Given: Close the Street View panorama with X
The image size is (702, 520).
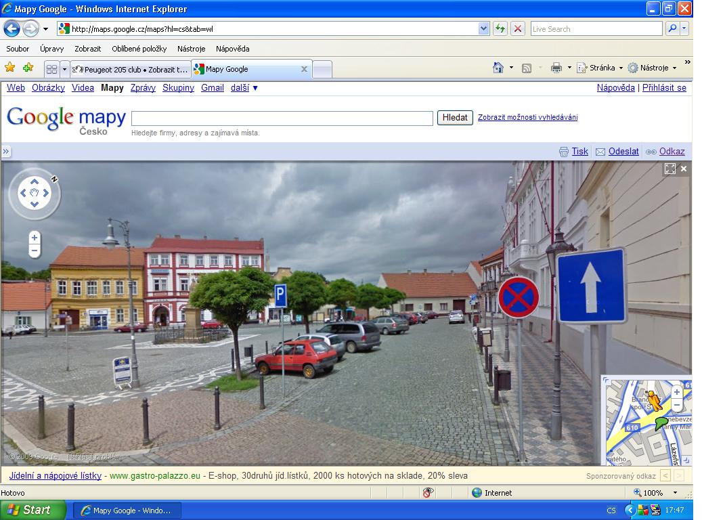Looking at the screenshot, I should coord(684,169).
